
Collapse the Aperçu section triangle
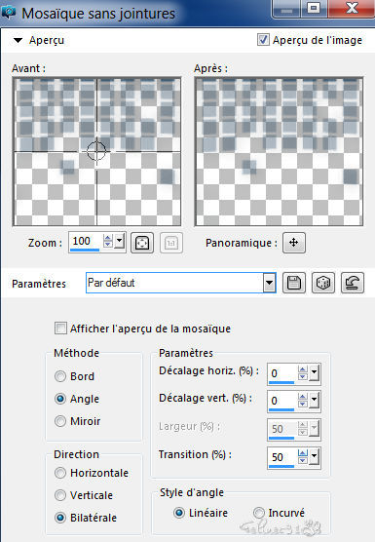[x=18, y=40]
